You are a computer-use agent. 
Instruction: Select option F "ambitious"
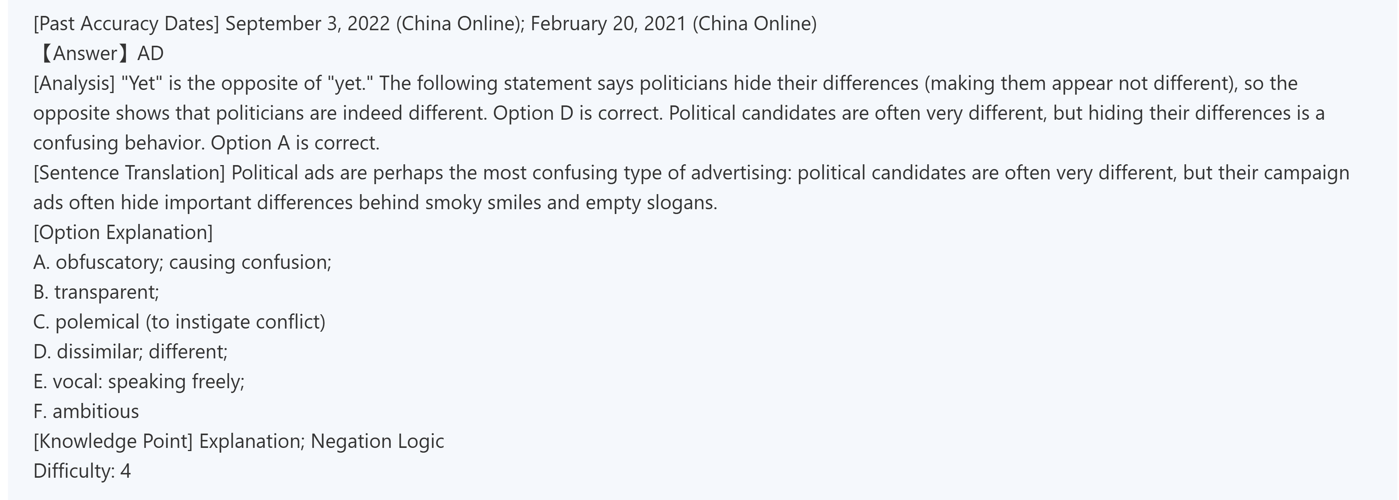click(86, 412)
